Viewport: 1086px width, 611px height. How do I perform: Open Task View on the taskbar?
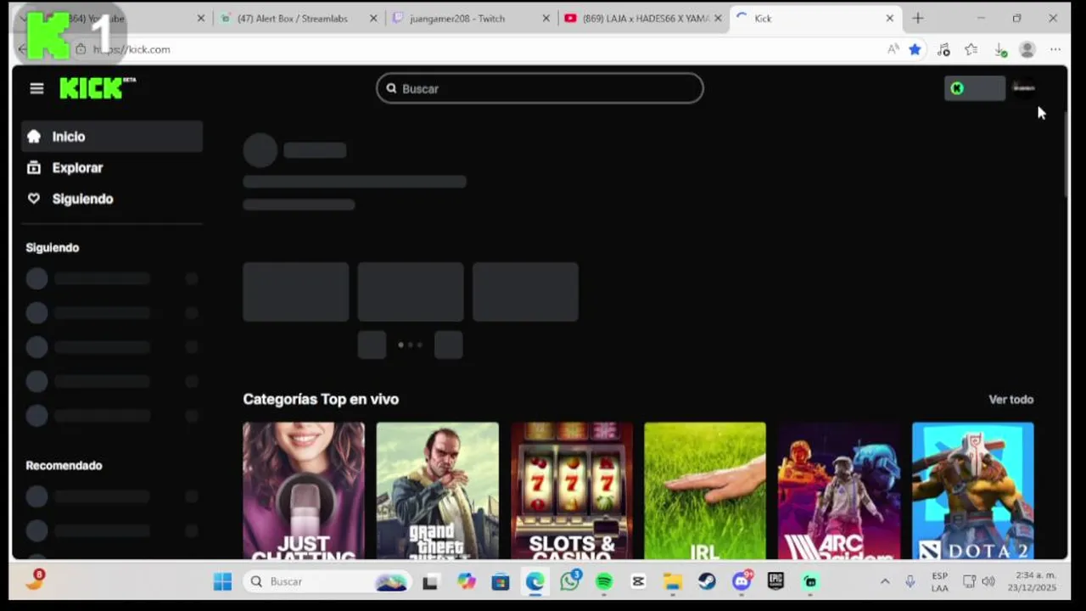click(430, 581)
